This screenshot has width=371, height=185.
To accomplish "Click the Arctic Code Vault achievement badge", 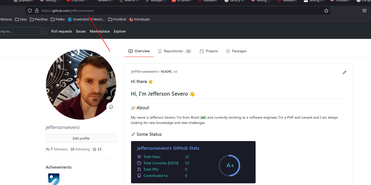I will pos(54,179).
